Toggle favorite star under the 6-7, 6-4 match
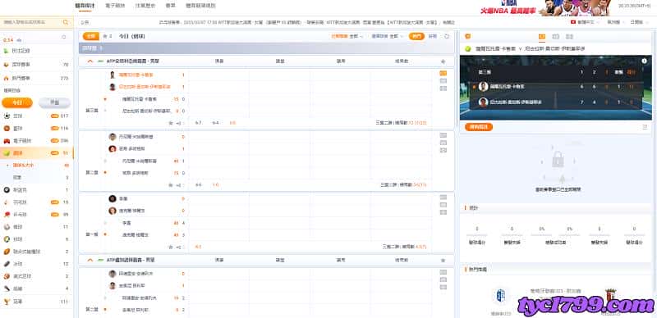Image resolution: width=657 pixels, height=318 pixels. 171,123
